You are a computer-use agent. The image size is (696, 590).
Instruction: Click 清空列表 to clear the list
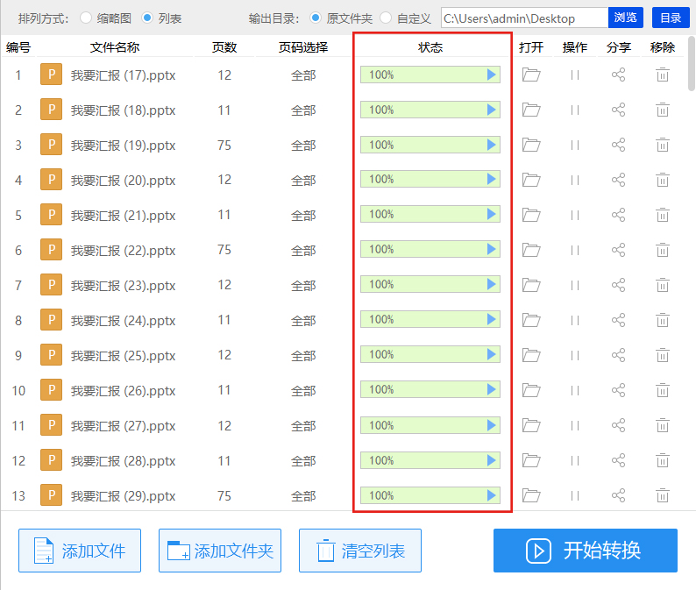tap(360, 551)
